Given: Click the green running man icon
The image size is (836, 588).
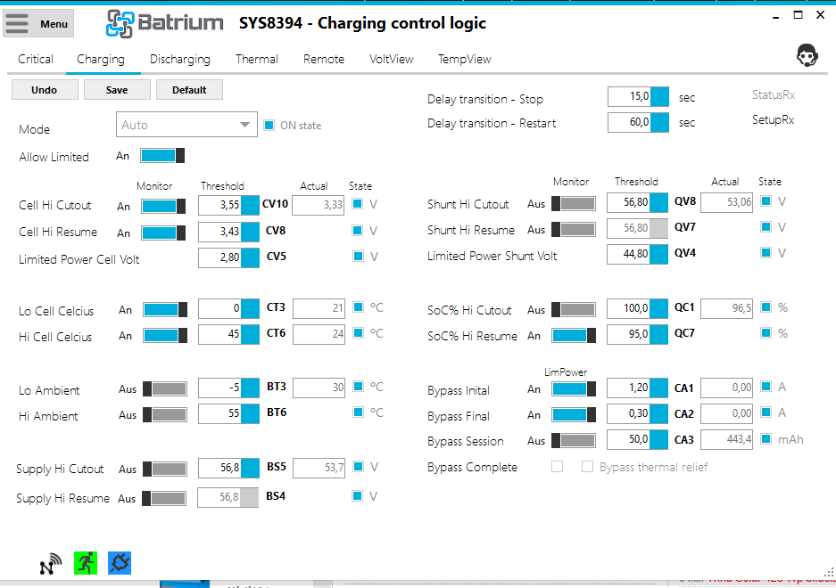Looking at the screenshot, I should pyautogui.click(x=86, y=562).
